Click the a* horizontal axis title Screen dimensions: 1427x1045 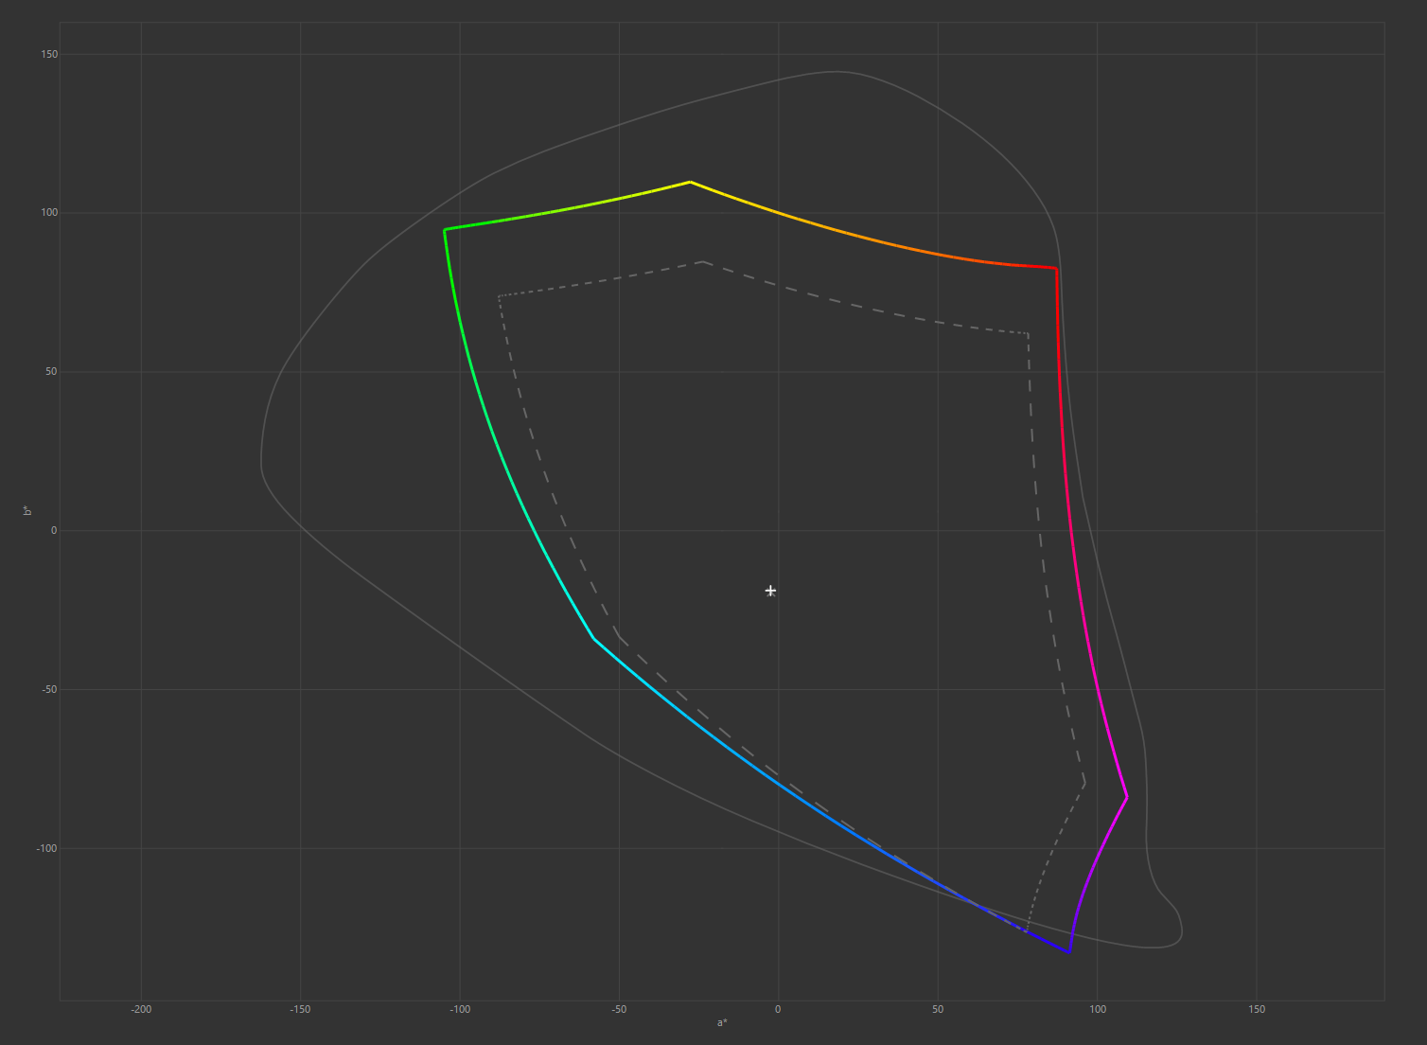coord(722,1022)
